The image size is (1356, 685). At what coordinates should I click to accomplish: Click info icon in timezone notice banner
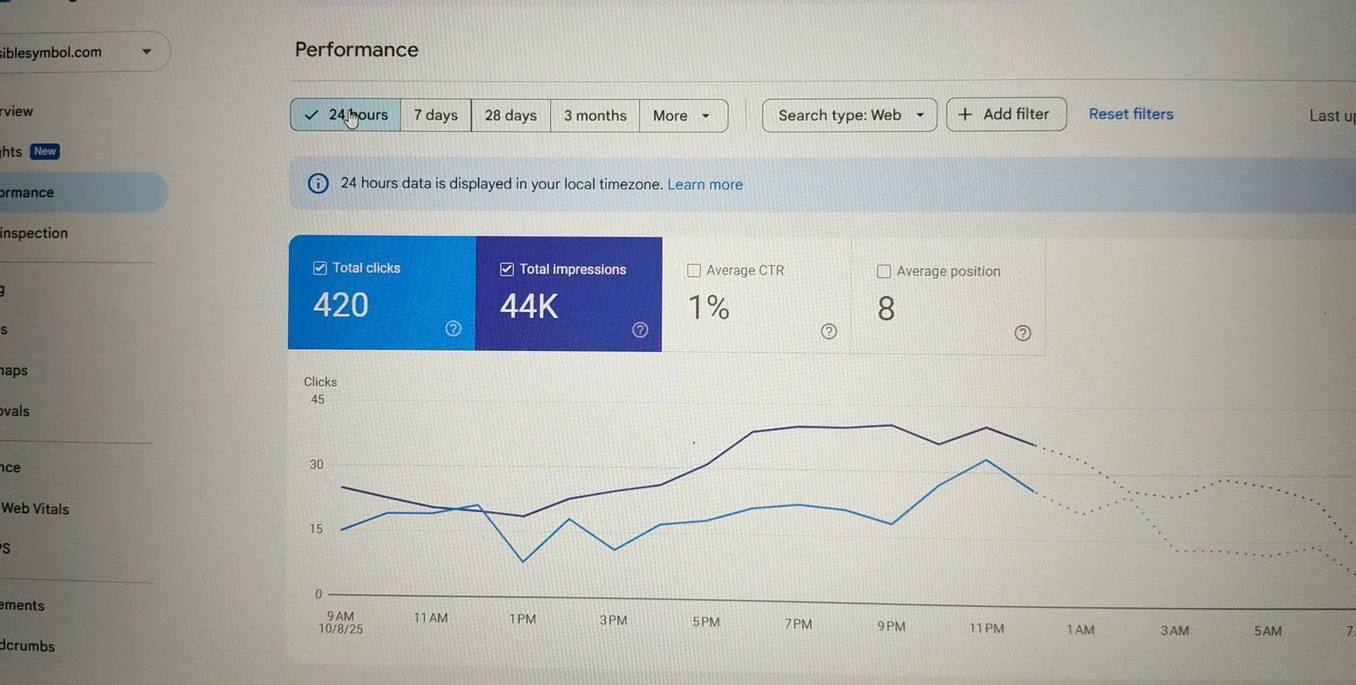point(318,183)
